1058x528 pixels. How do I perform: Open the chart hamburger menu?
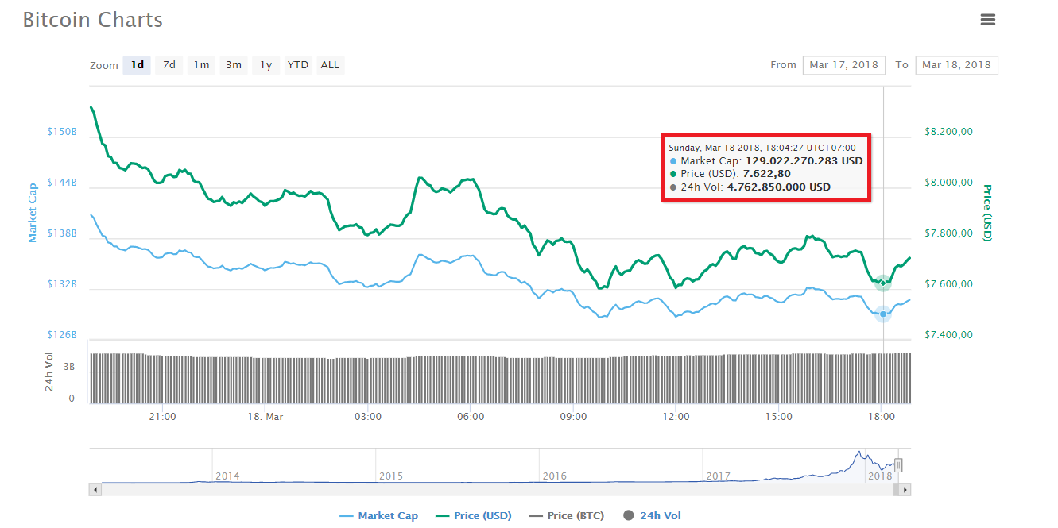(x=987, y=20)
